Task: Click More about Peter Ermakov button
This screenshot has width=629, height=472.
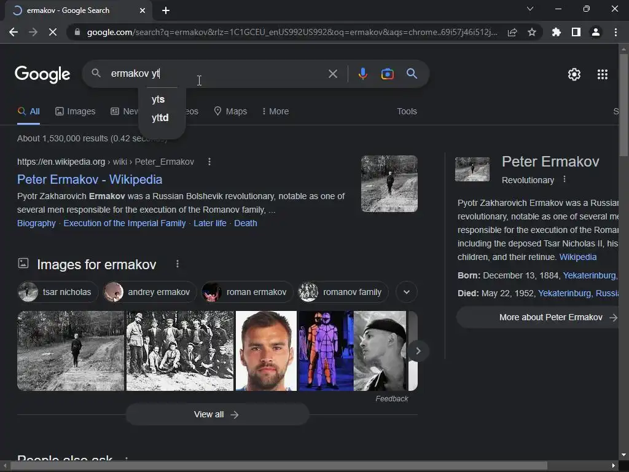Action: click(x=537, y=318)
